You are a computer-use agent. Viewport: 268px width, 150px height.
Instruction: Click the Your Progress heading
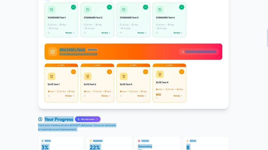59,119
